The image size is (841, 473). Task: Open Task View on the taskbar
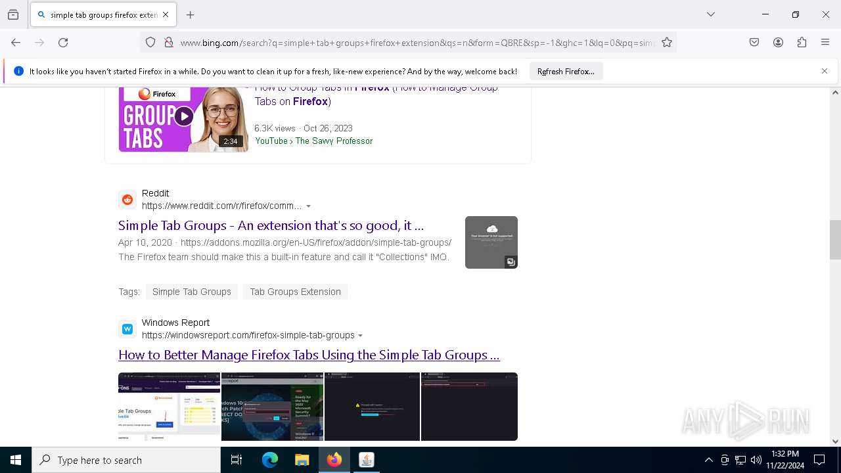click(237, 460)
